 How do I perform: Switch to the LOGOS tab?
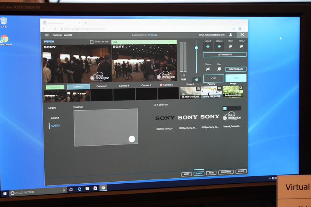point(199,173)
